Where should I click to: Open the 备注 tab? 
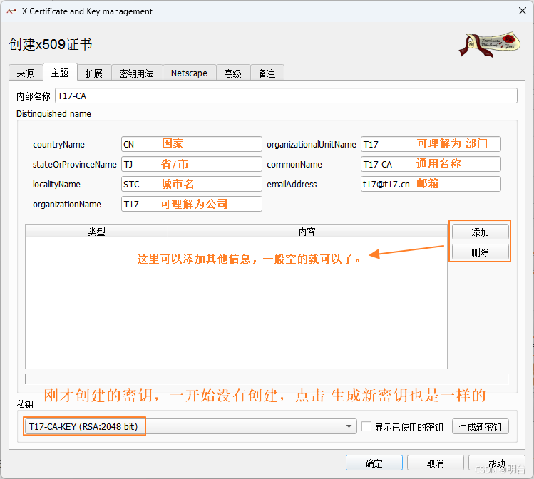tap(267, 73)
